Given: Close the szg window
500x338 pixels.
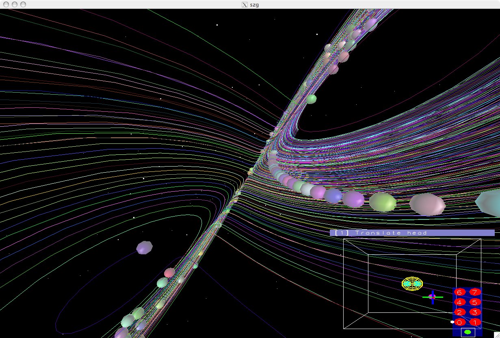Looking at the screenshot, I should (x=5, y=4).
